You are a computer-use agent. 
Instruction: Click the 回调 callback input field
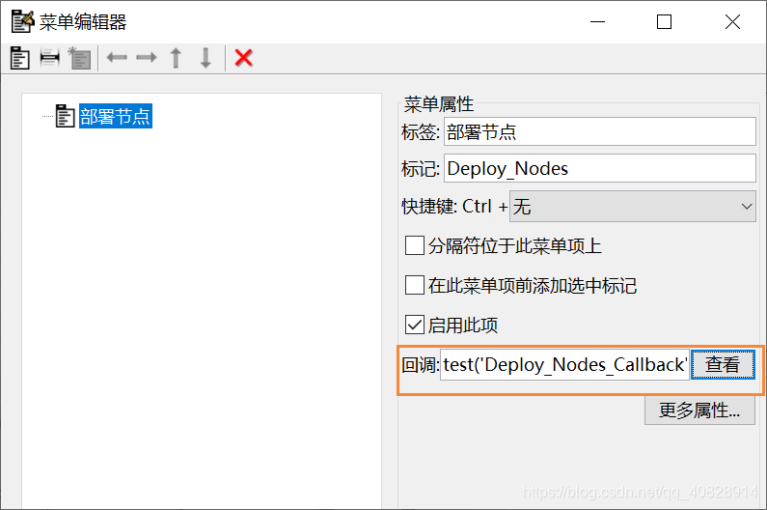click(x=565, y=364)
